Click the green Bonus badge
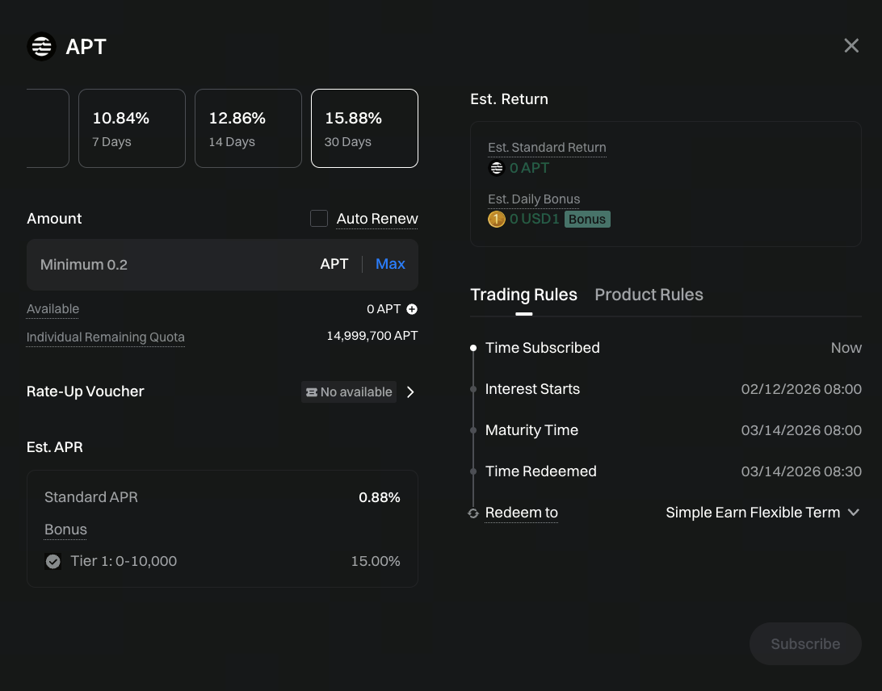This screenshot has height=691, width=882. coord(587,219)
